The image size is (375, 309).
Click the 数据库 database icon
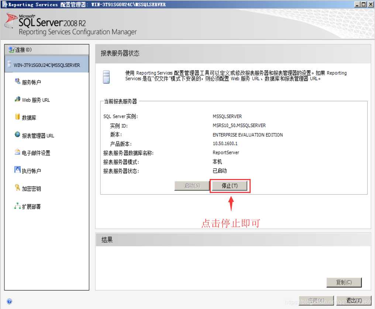pyautogui.click(x=17, y=116)
